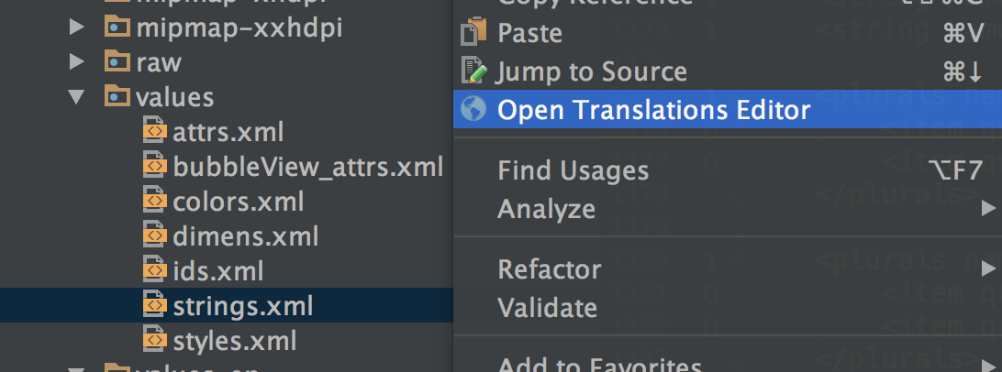Collapse the values folder
The height and width of the screenshot is (372, 1002).
pos(77,97)
